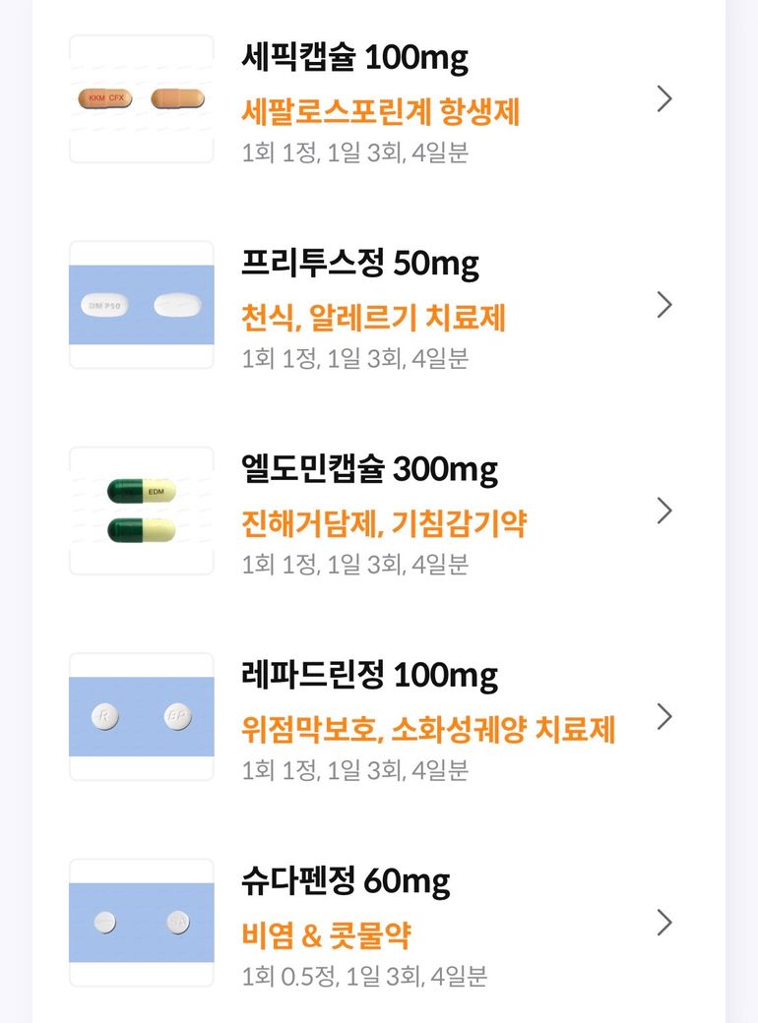
Task: Open the 레파드린정 100mg pill image
Action: pyautogui.click(x=142, y=717)
